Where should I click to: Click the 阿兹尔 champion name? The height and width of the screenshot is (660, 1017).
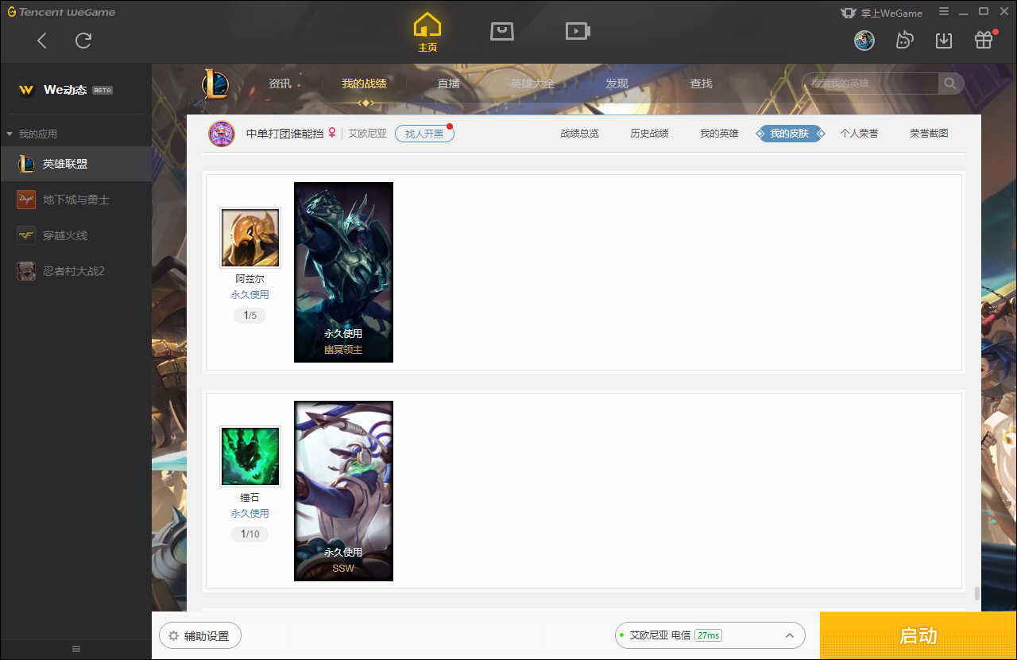(x=250, y=279)
